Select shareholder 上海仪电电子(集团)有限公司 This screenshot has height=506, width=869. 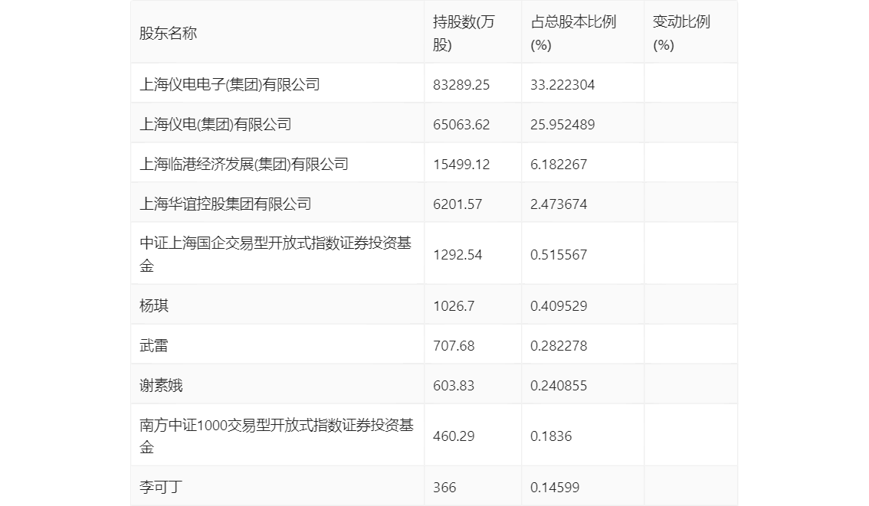point(230,84)
